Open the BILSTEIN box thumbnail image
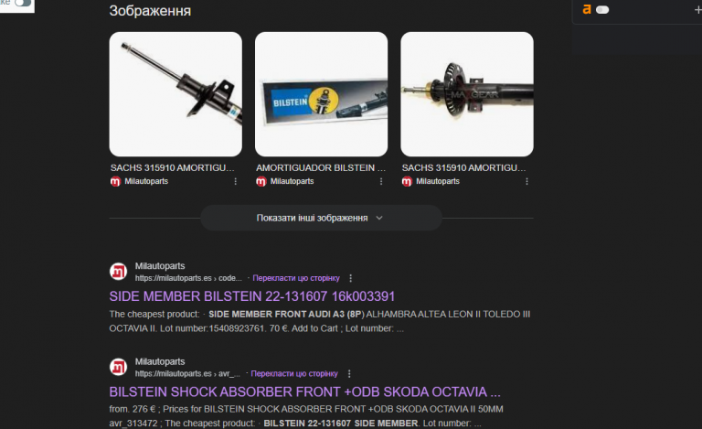This screenshot has height=429, width=702. click(x=321, y=94)
